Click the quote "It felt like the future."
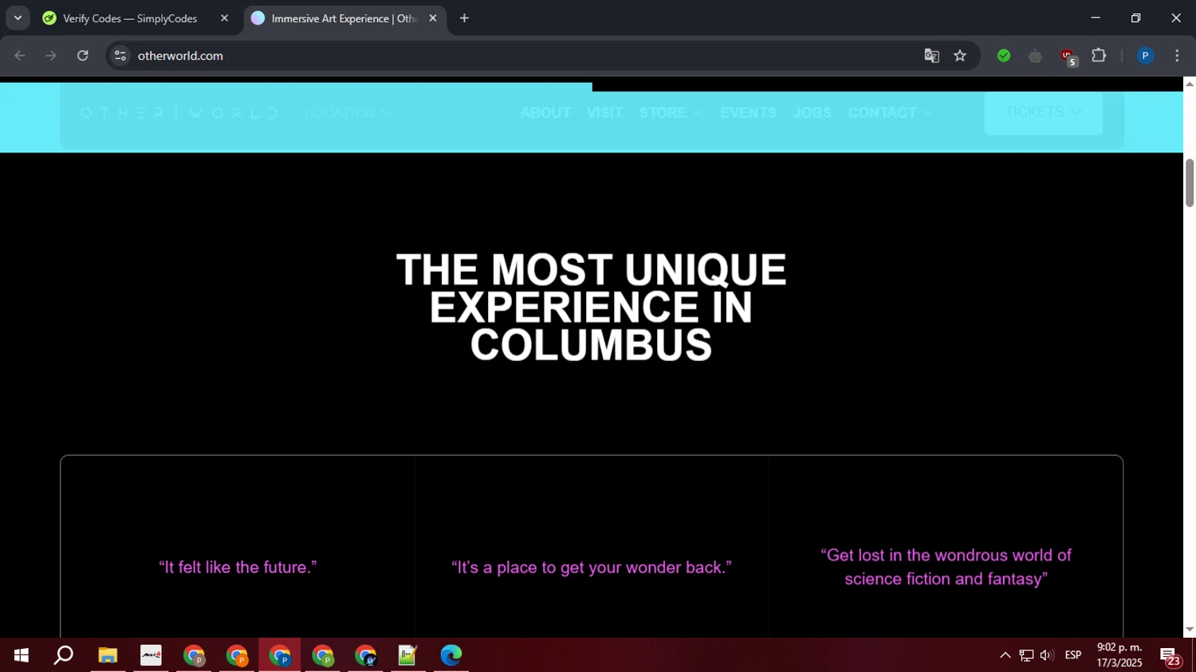 coord(238,568)
